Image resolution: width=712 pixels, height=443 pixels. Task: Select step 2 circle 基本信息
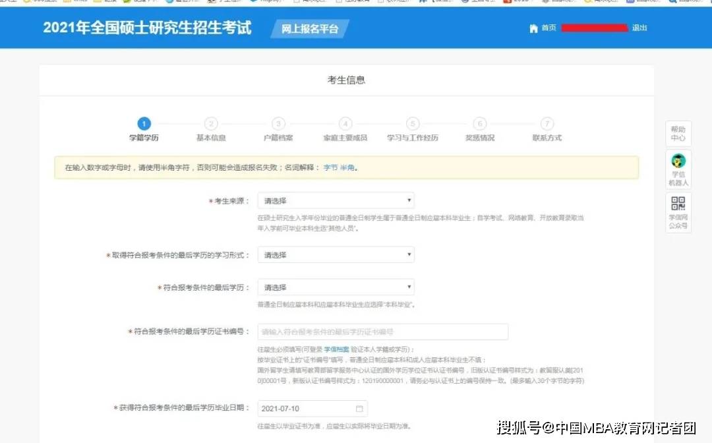click(x=211, y=123)
